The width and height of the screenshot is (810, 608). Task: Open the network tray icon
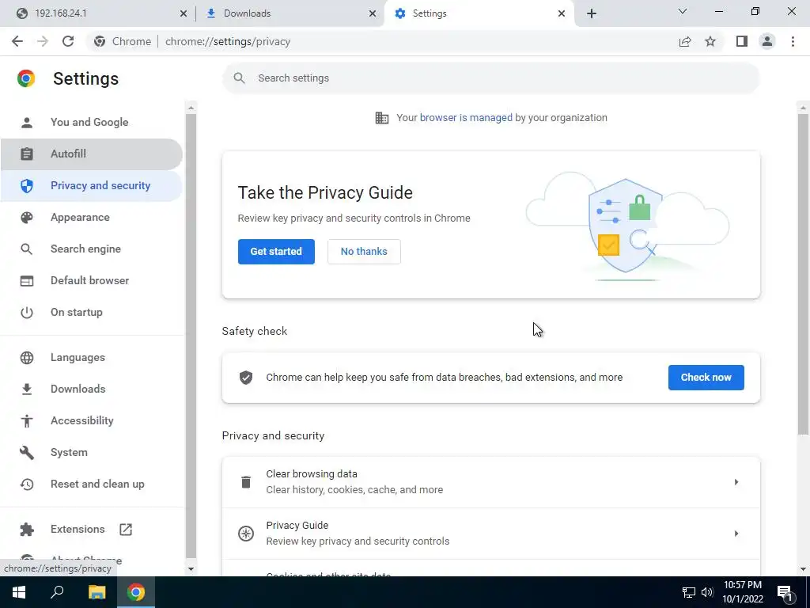[x=689, y=592]
